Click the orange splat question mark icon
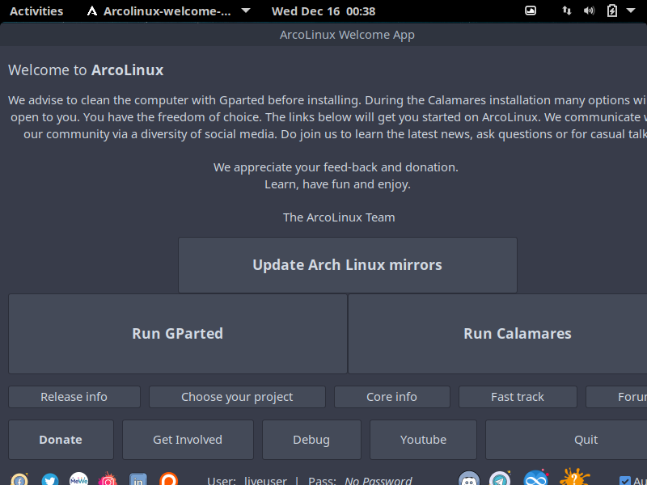The image size is (647, 485). pos(574,478)
